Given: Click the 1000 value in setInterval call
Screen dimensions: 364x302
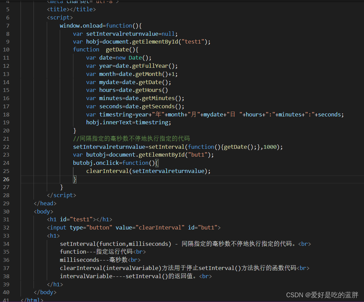Looking at the screenshot, I should [270, 147].
